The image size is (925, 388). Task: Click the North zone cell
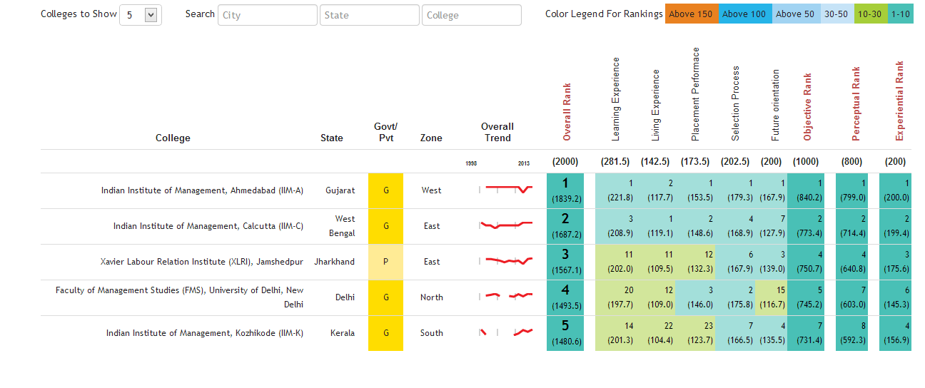pyautogui.click(x=432, y=297)
